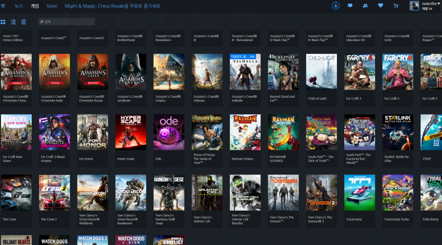
Task: Open the Store tab
Action: pos(51,6)
